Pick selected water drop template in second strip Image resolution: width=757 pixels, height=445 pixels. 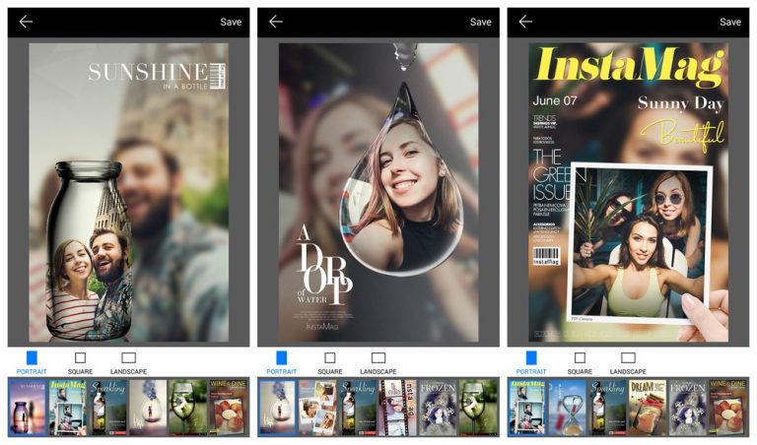[277, 408]
